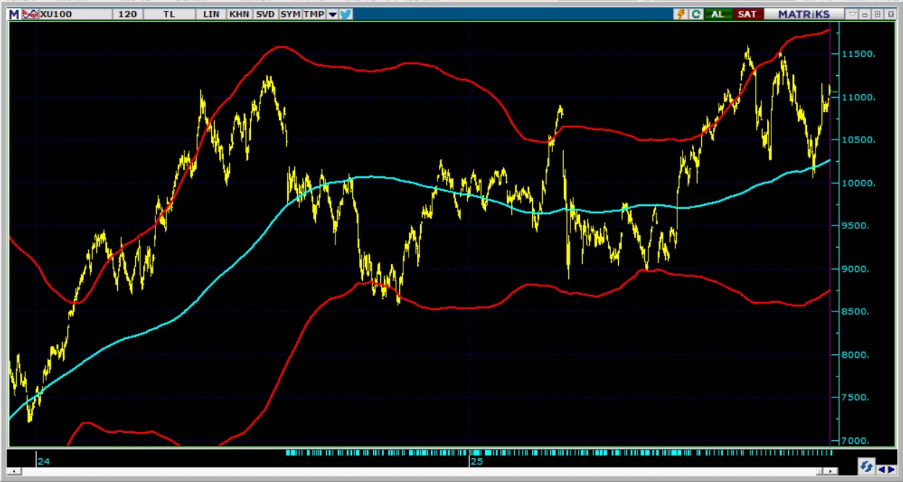The width and height of the screenshot is (903, 482).
Task: Click the green AL buy button
Action: pos(718,14)
